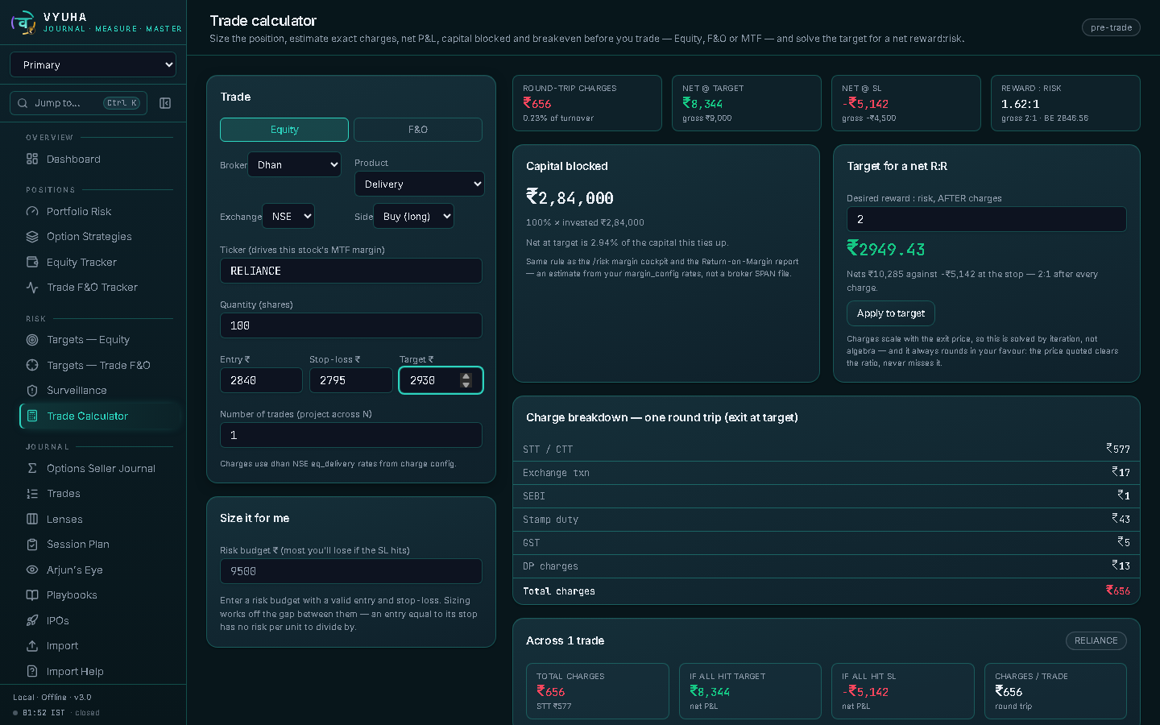The height and width of the screenshot is (725, 1160).
Task: Click the Jump to search box
Action: pyautogui.click(x=78, y=103)
